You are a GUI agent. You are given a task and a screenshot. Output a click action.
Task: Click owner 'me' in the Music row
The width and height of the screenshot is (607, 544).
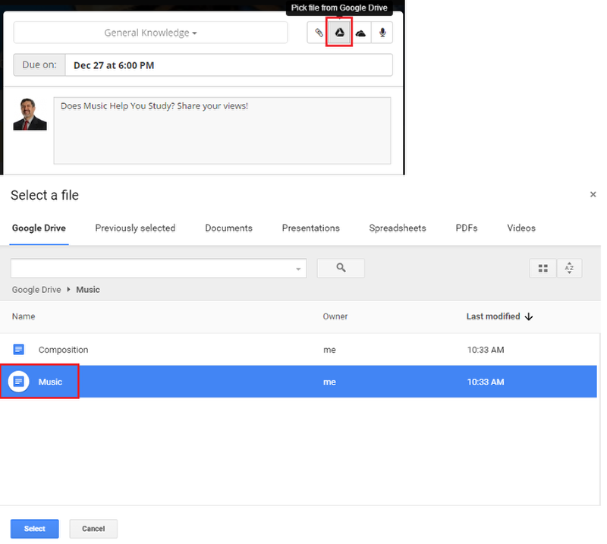(x=329, y=382)
